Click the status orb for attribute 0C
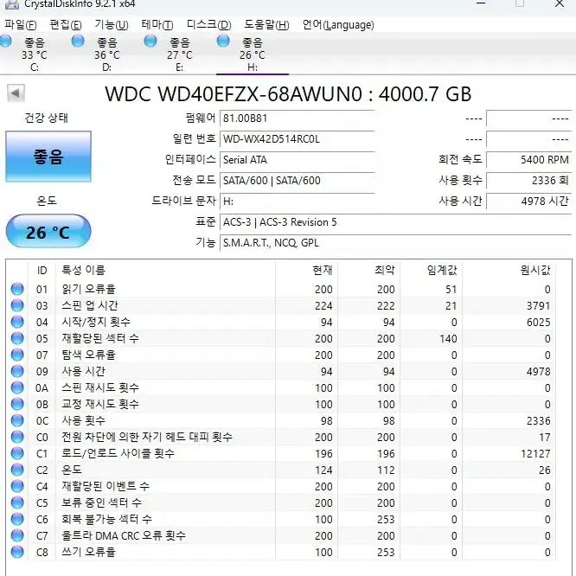Viewport: 576px width, 576px height. pyautogui.click(x=17, y=420)
